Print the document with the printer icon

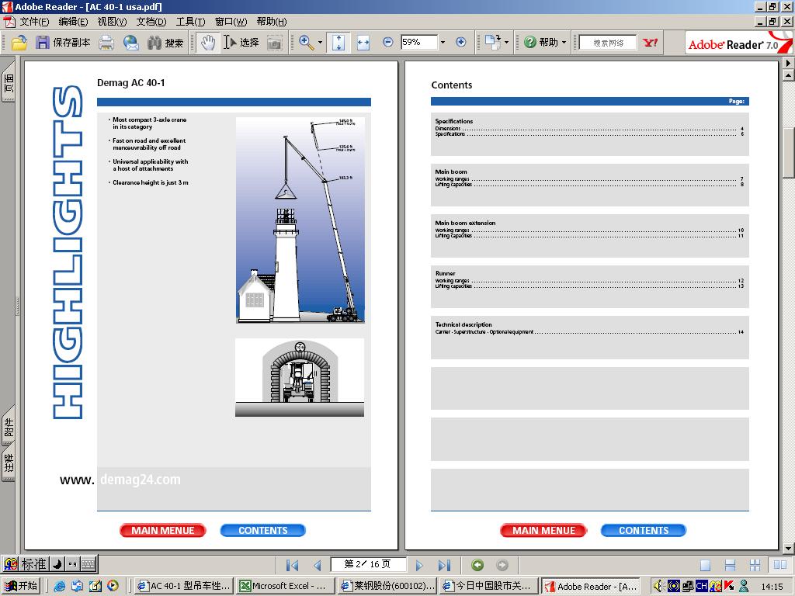(x=106, y=43)
